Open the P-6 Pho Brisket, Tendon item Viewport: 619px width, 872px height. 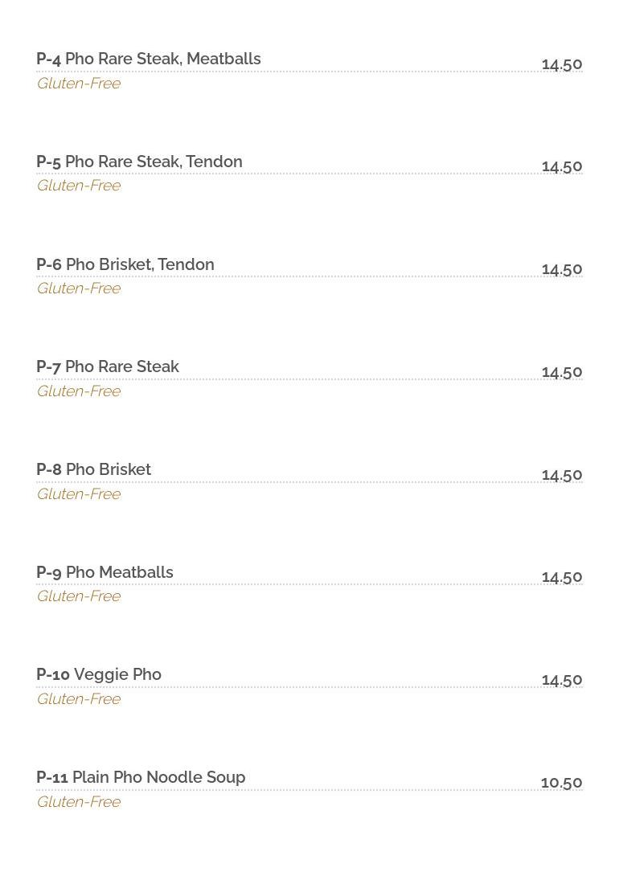point(125,264)
